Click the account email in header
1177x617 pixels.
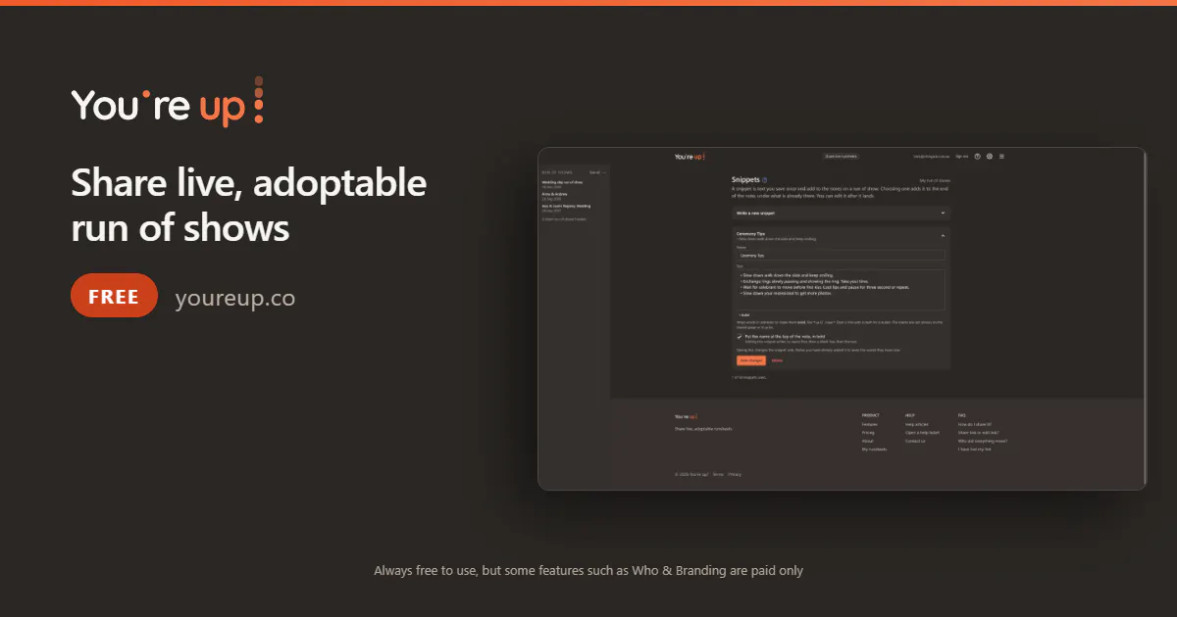click(932, 157)
